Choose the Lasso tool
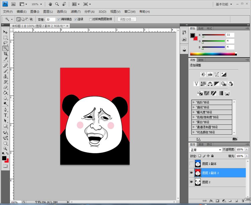 tap(5, 43)
